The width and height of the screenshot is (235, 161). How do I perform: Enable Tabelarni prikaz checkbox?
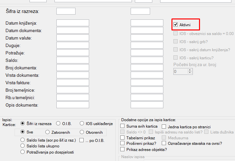coord(123,138)
